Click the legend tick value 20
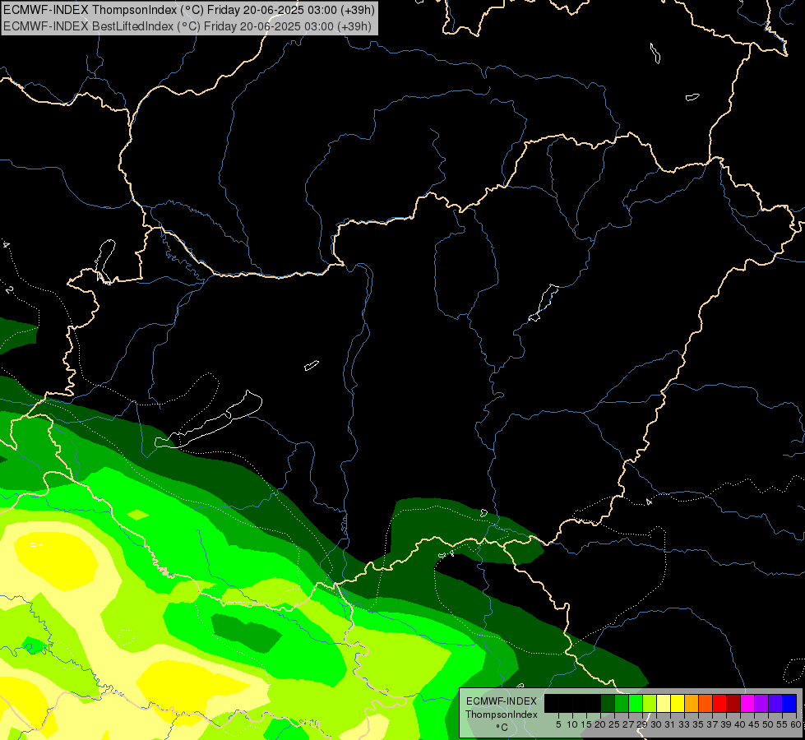805x740 pixels. [600, 724]
